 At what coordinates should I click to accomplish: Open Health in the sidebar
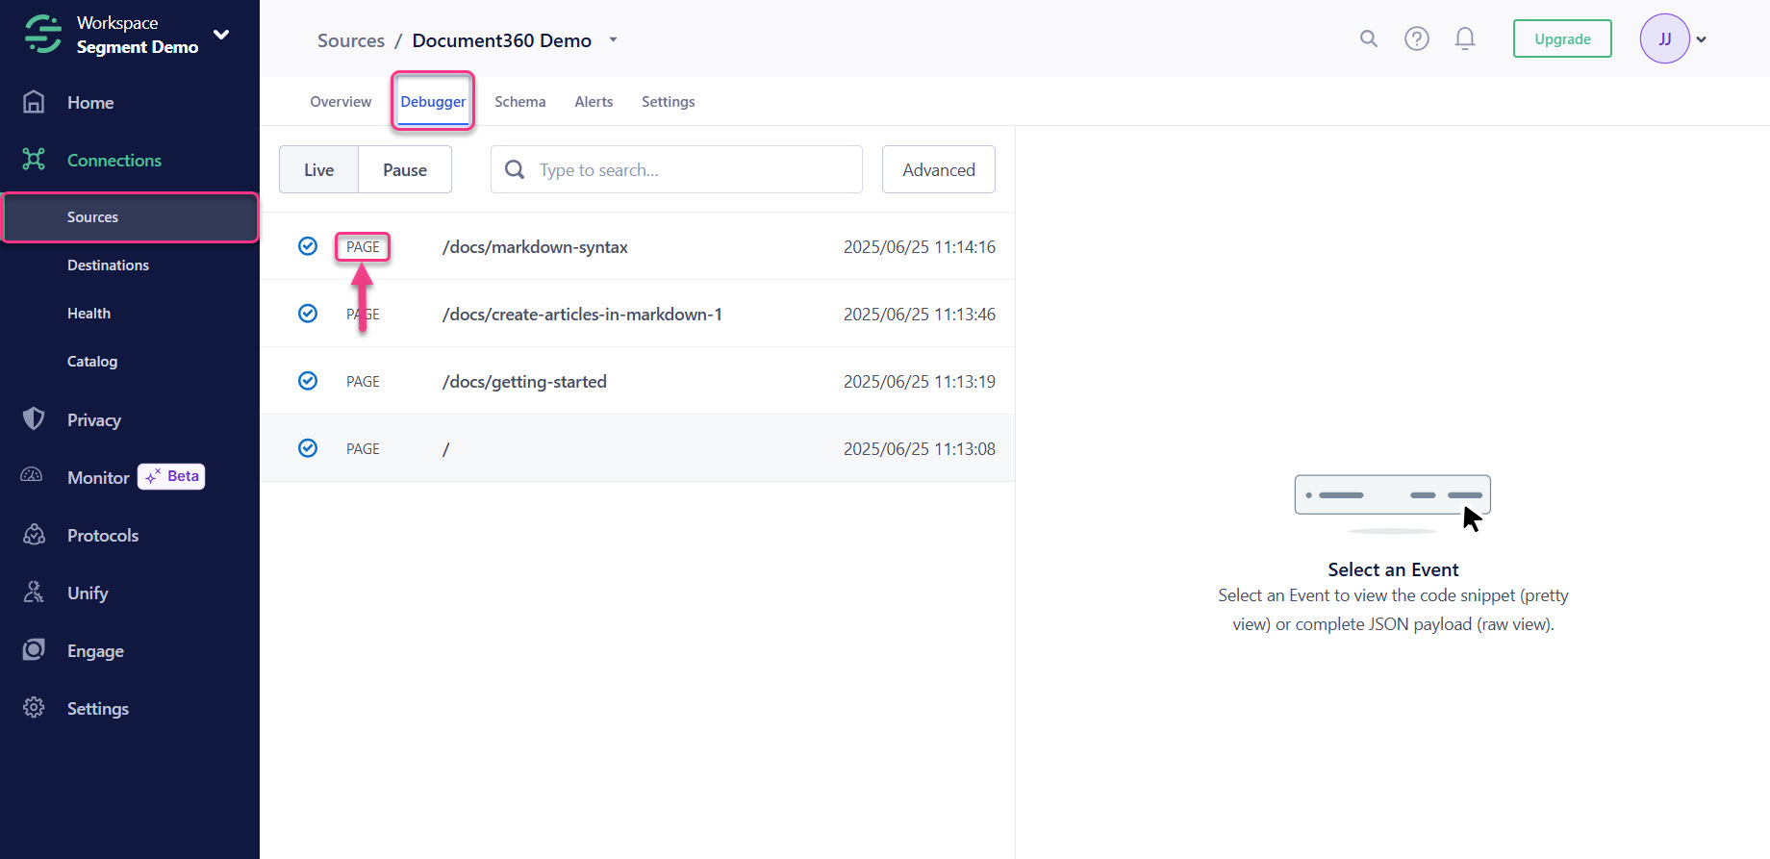[x=88, y=314]
